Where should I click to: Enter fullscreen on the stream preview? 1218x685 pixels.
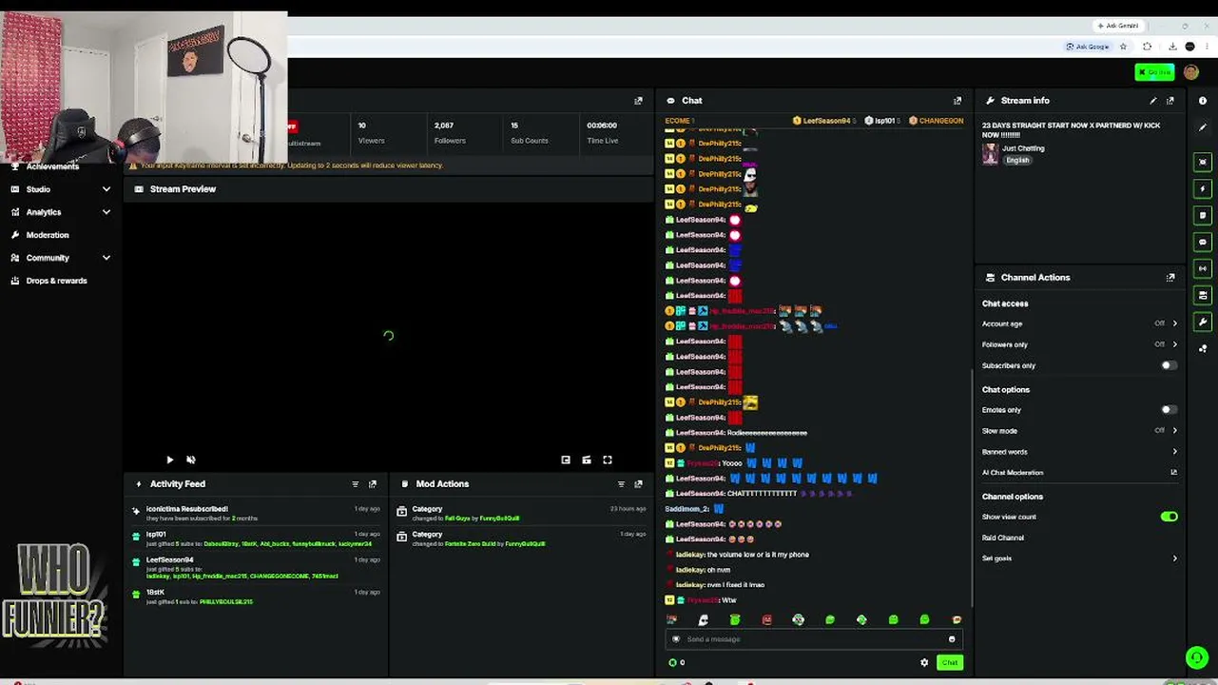[x=608, y=460]
